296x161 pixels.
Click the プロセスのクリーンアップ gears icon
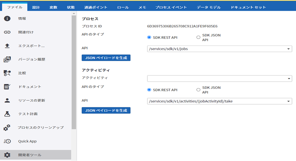[7, 127]
